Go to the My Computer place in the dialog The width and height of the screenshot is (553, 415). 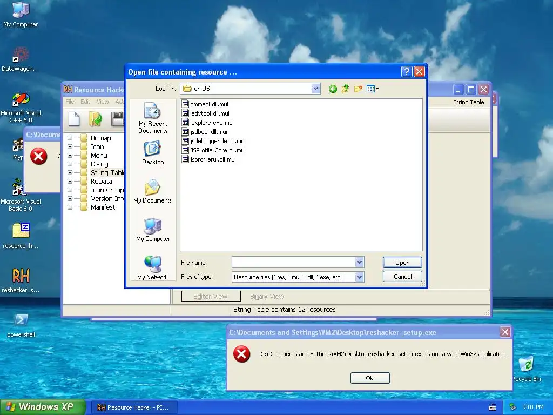[x=153, y=230]
